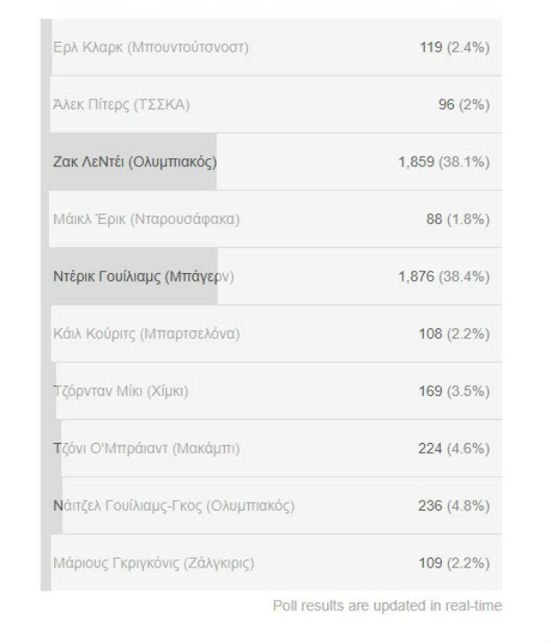The height and width of the screenshot is (644, 551).
Task: Select the Τζόρνταν Μίκι (Χίμκι) poll row
Action: pos(271,391)
